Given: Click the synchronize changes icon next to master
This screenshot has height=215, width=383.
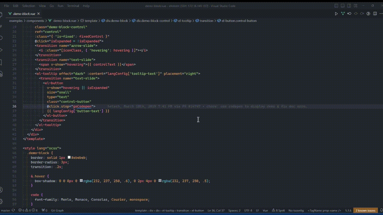Looking at the screenshot, I should [13, 211].
